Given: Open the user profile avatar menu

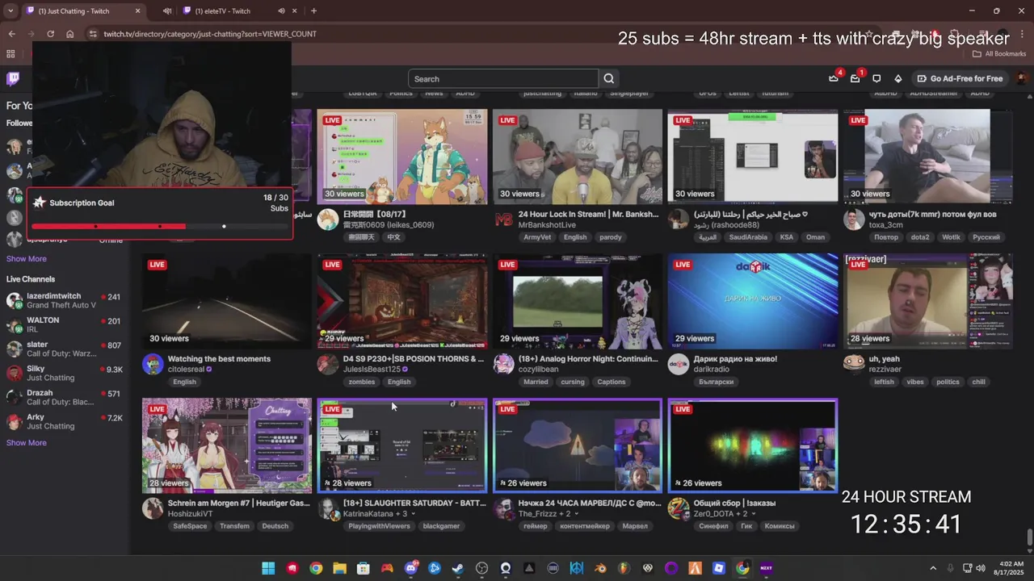Looking at the screenshot, I should [1021, 78].
